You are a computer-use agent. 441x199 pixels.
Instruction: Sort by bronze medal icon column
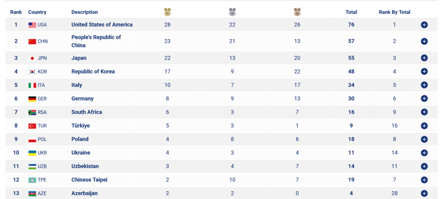tap(297, 12)
